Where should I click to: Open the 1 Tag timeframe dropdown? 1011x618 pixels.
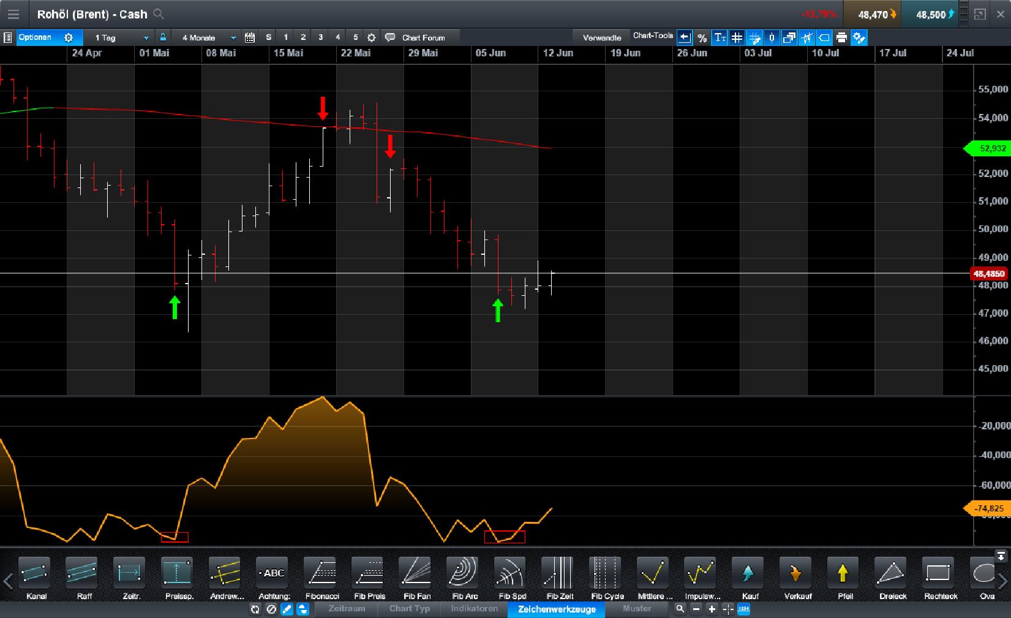point(146,37)
